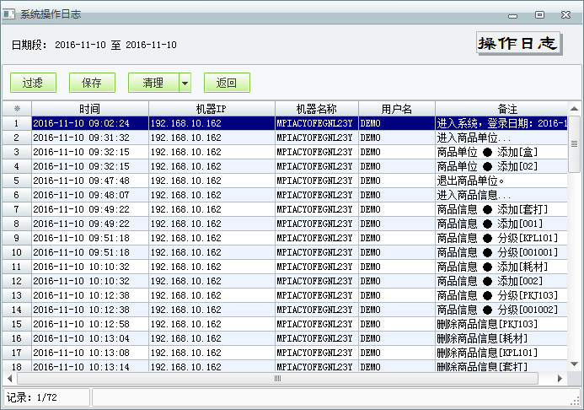This screenshot has width=584, height=410.
Task: Expand the 清理 dropdown arrow
Action: pos(185,83)
